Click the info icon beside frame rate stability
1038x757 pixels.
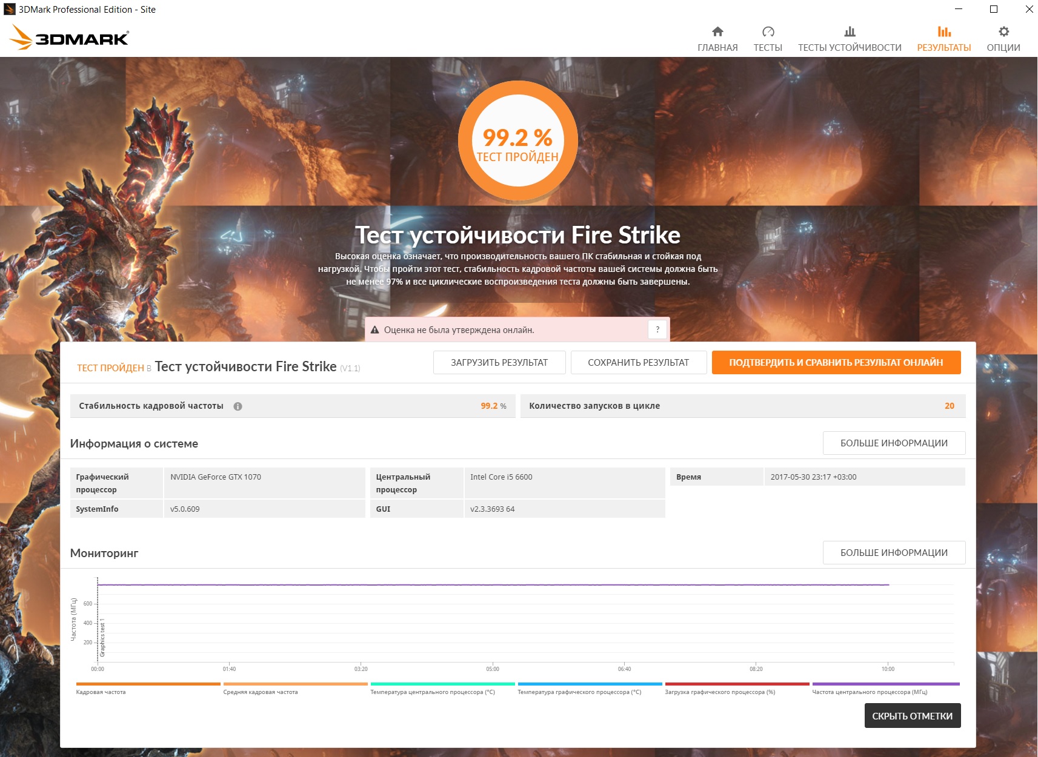pos(238,406)
